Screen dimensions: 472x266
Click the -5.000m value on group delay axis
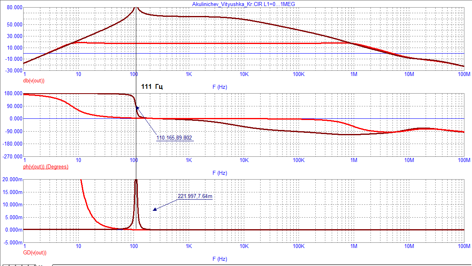point(13,242)
